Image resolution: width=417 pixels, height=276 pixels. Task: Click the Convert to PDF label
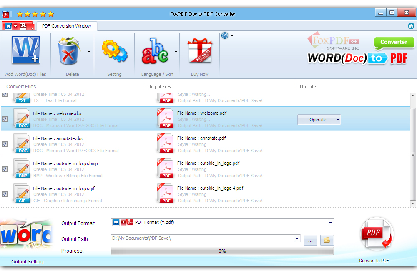[x=374, y=261]
